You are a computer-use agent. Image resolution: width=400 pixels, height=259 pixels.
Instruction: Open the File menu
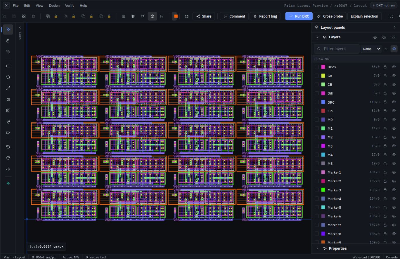tap(15, 6)
